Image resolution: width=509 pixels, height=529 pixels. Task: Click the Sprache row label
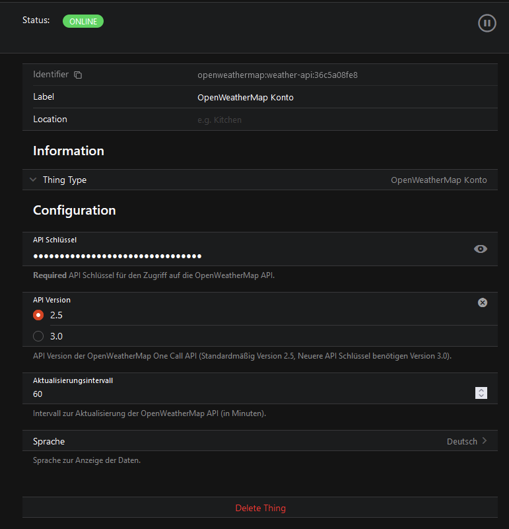click(x=49, y=441)
